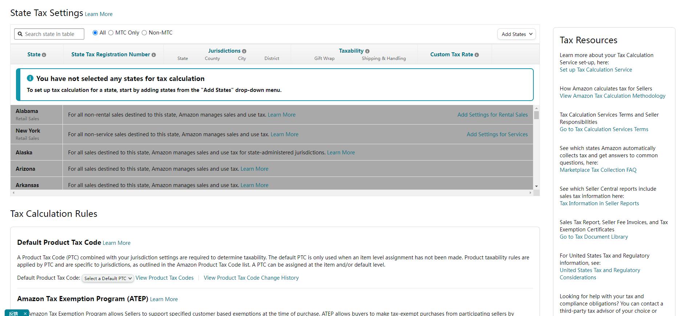Click the table's scroll down arrow
The image size is (686, 316).
coord(536,186)
